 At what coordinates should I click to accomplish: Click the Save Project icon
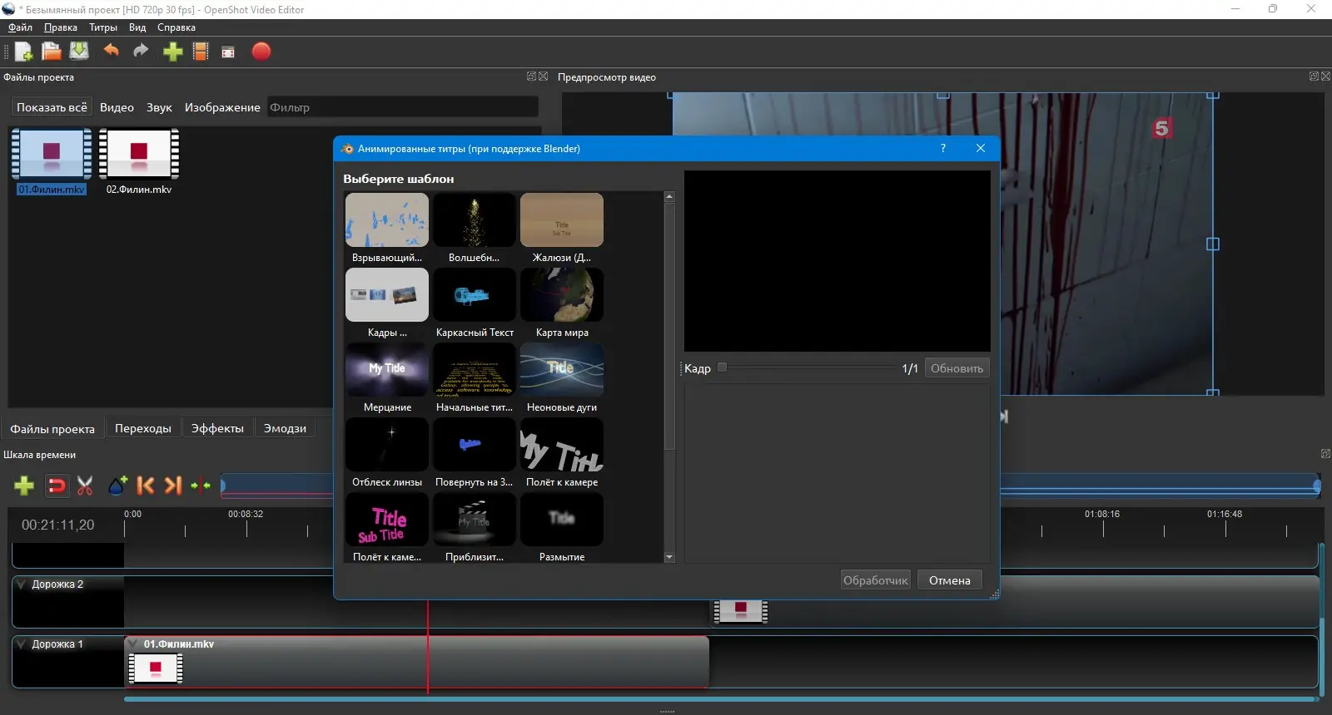[79, 52]
